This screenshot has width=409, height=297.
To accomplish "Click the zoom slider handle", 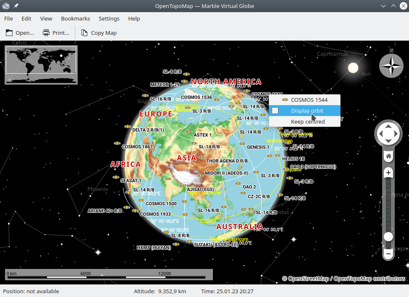I will coord(388,237).
